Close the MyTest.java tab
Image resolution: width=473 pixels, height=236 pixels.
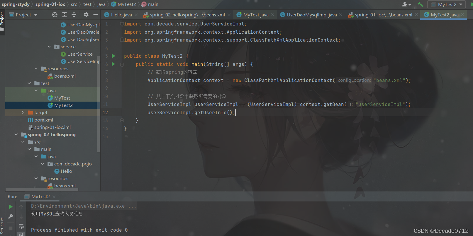tap(273, 15)
